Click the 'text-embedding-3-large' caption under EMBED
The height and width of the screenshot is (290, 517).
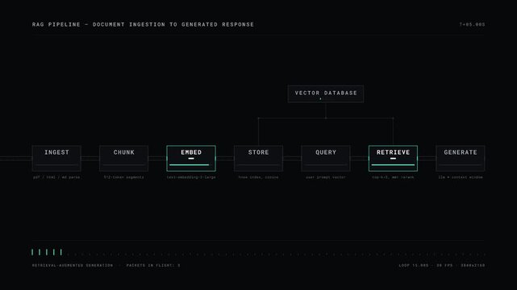tap(191, 177)
